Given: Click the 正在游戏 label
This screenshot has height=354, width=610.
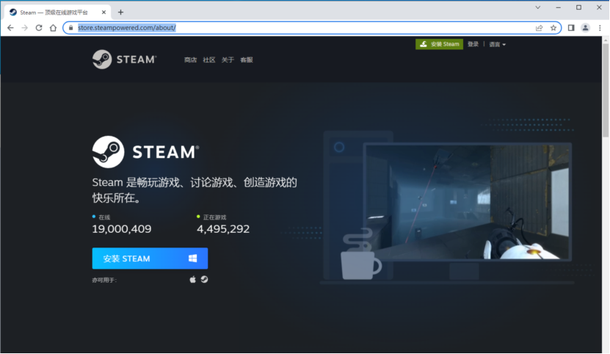Looking at the screenshot, I should tap(215, 217).
